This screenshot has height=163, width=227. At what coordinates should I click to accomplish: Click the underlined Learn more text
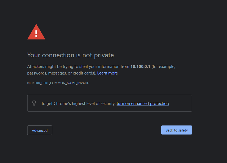107,73
